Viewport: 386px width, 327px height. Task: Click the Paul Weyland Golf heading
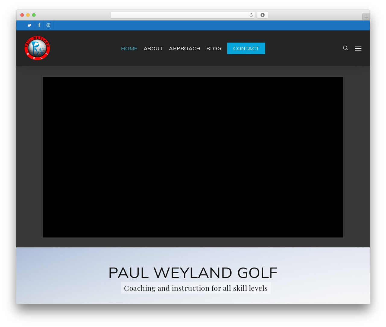click(x=193, y=273)
